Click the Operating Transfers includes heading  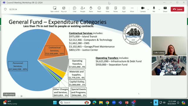(x=112, y=58)
